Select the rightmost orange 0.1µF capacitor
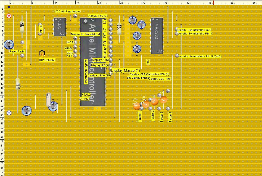Screen dimensions: 262x176 [x=163, y=100]
